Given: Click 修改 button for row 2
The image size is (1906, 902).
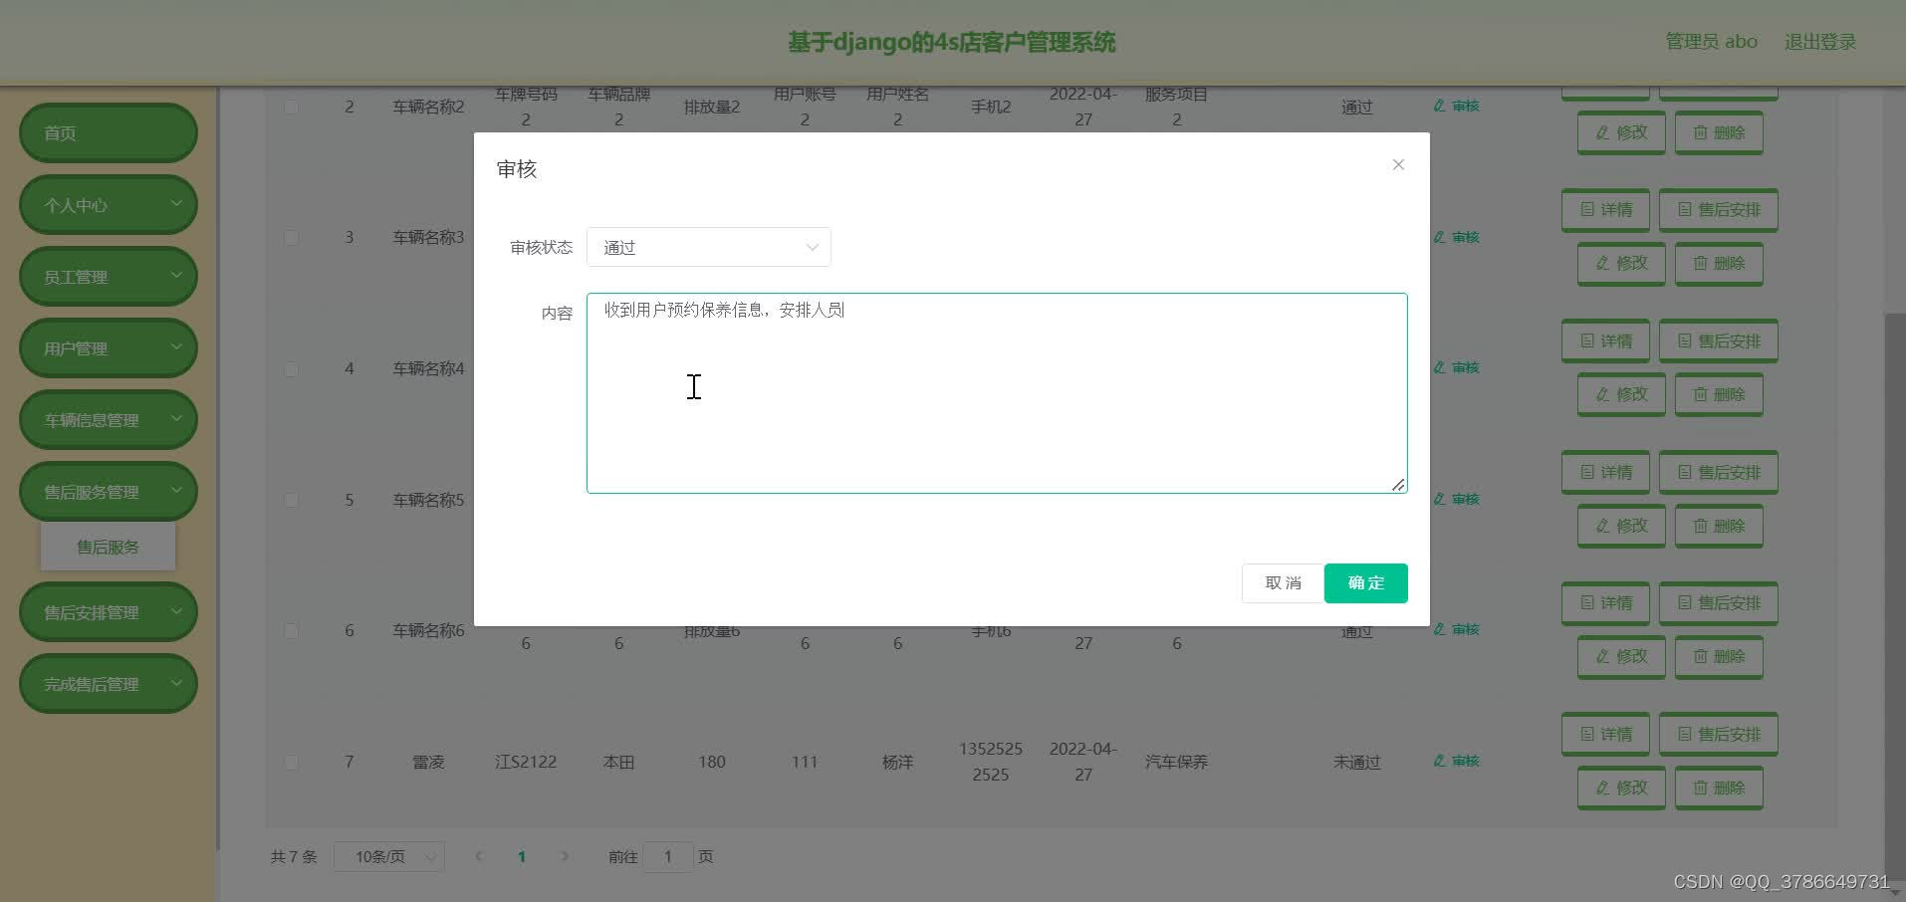Looking at the screenshot, I should tap(1621, 132).
